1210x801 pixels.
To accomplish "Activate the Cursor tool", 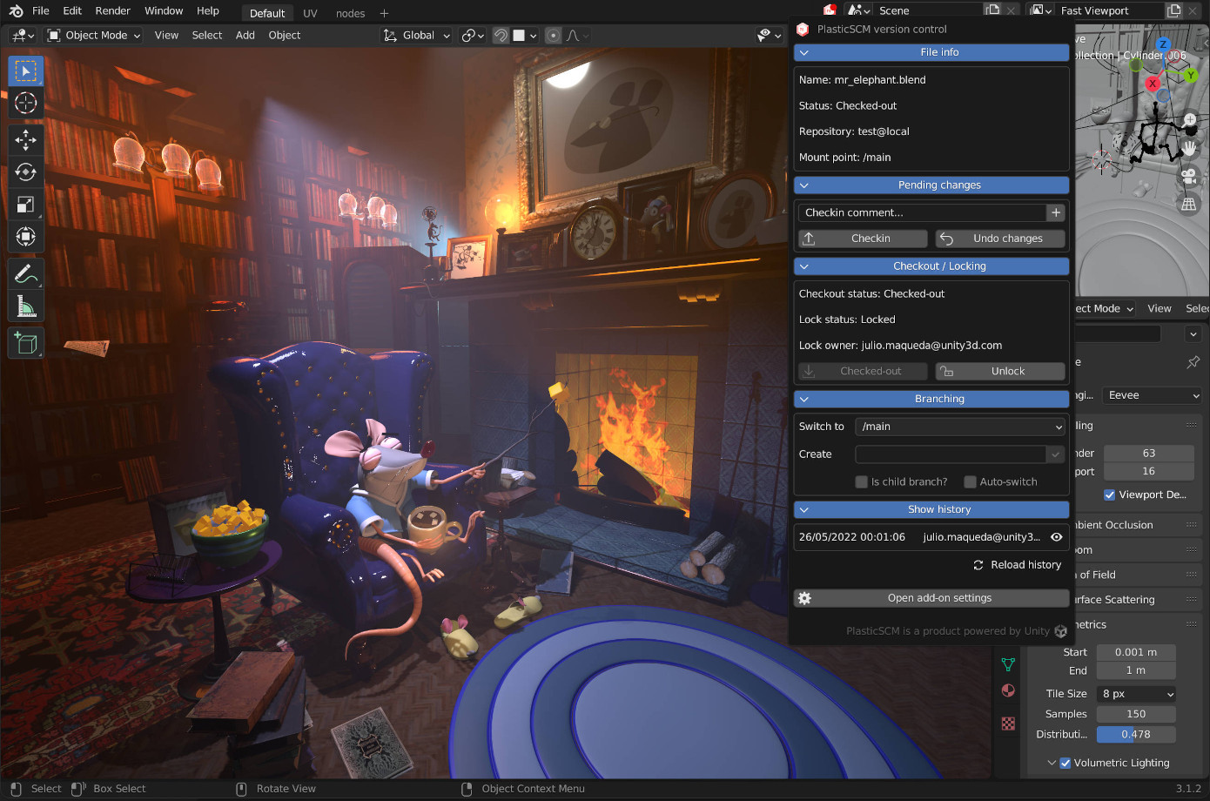I will coord(25,103).
